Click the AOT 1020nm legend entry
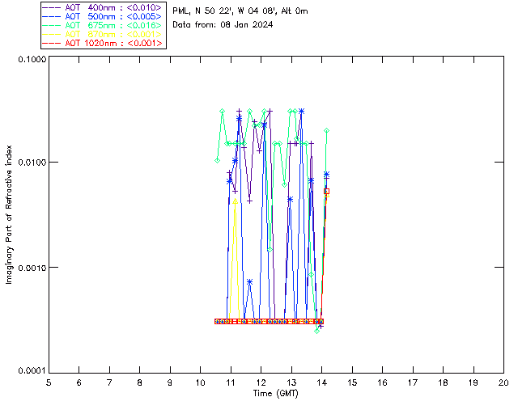 pyautogui.click(x=103, y=43)
